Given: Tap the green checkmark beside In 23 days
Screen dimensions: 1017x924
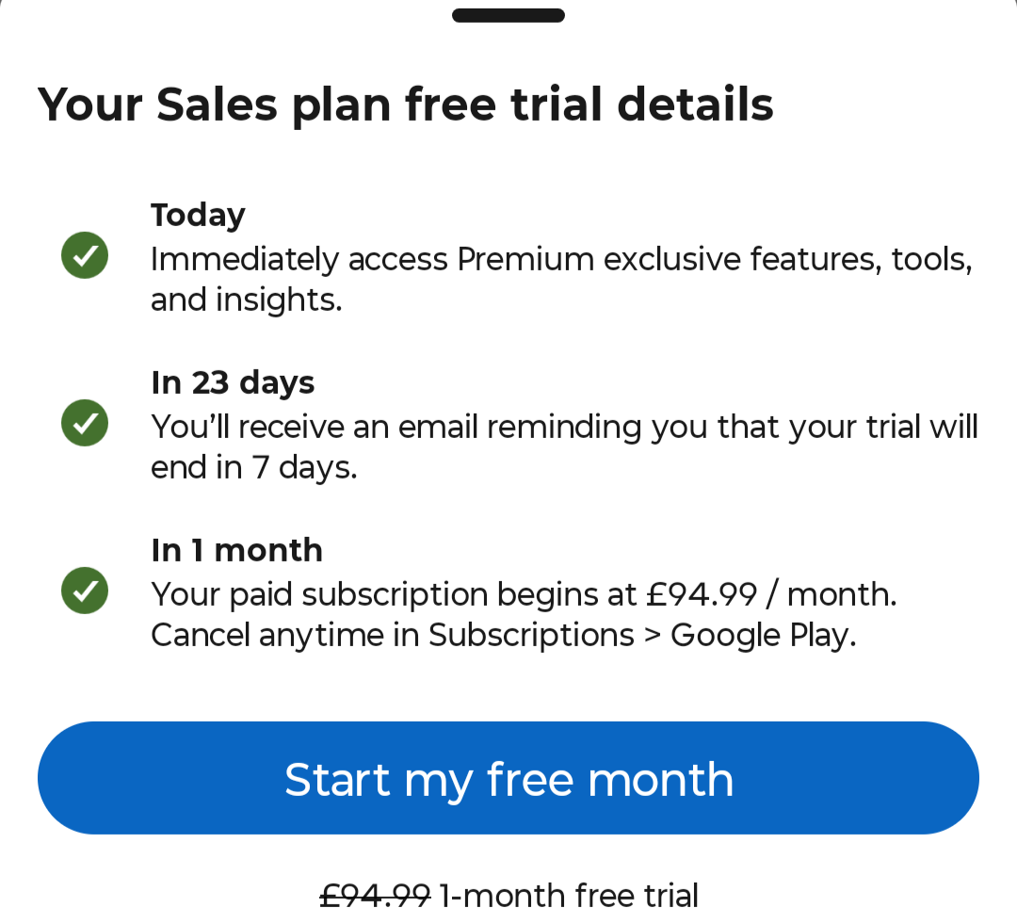Looking at the screenshot, I should point(85,423).
